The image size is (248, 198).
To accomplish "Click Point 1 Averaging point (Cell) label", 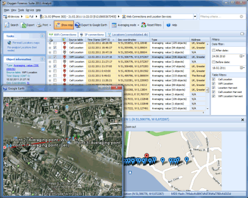I will pyautogui.click(x=41, y=145).
